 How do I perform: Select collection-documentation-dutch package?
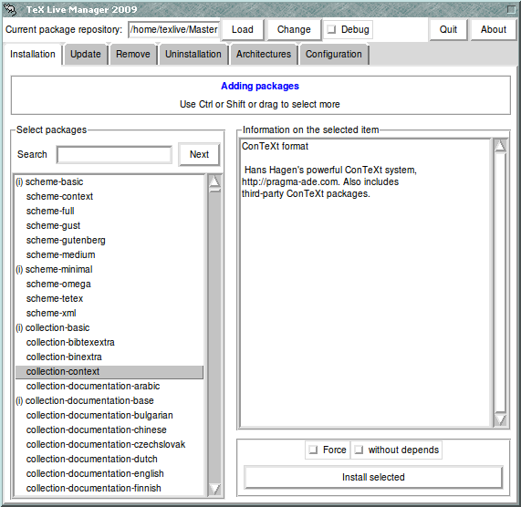pyautogui.click(x=109, y=460)
